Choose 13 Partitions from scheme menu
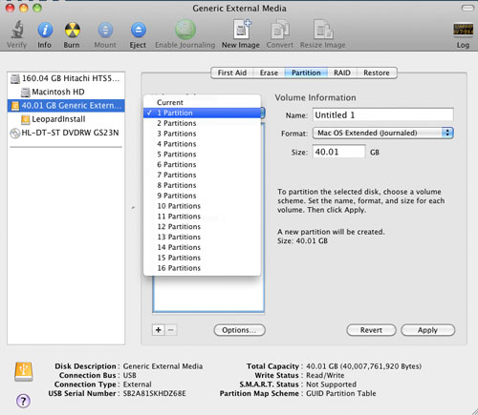This screenshot has height=415, width=478. (202, 237)
